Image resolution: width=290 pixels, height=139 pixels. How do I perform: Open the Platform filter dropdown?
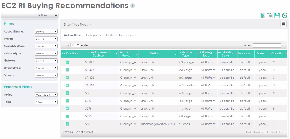point(46,61)
